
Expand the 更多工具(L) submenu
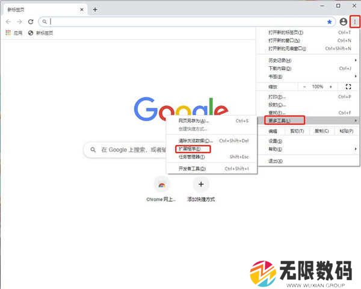[x=308, y=120]
